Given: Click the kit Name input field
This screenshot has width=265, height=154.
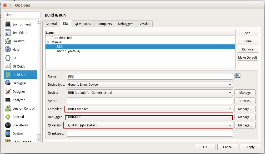Looking at the screenshot, I should point(150,76).
